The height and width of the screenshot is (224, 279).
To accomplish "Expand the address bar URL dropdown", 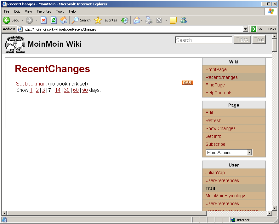I will pos(246,29).
